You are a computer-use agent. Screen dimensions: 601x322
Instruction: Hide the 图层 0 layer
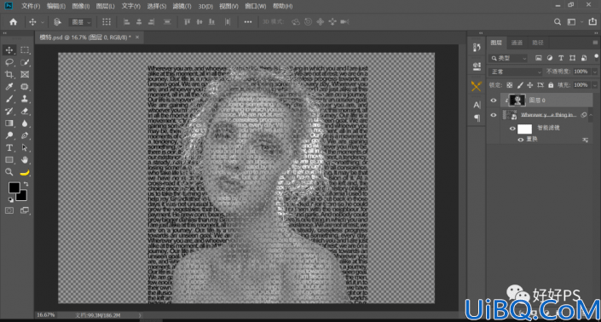coord(494,101)
